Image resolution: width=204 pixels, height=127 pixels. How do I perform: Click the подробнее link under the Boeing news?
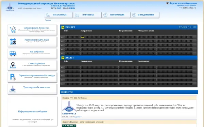click(78, 117)
